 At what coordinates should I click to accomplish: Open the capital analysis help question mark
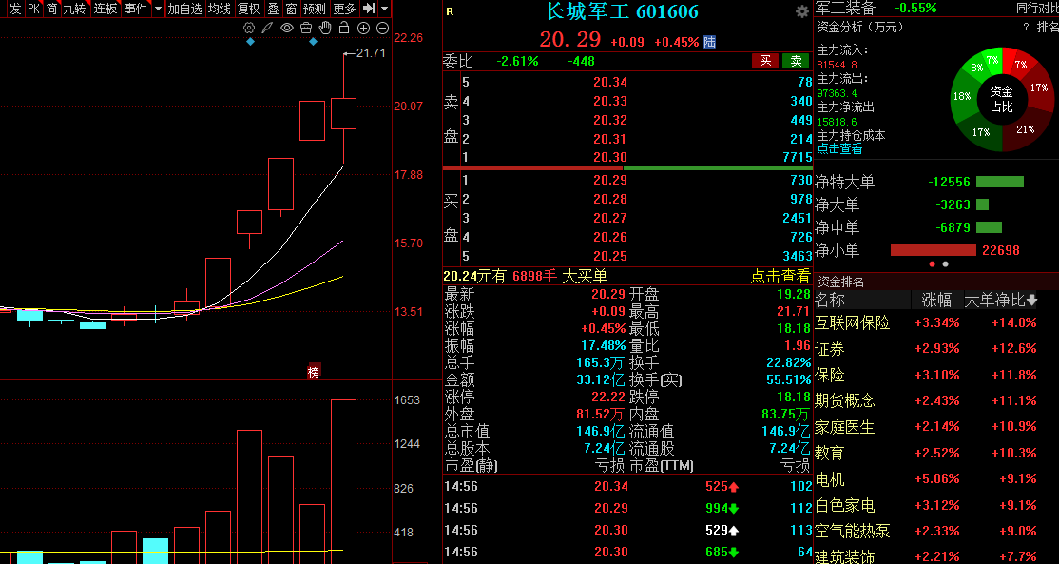pyautogui.click(x=1026, y=27)
